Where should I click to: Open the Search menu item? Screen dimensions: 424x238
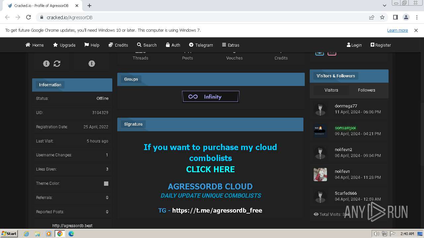pyautogui.click(x=147, y=45)
